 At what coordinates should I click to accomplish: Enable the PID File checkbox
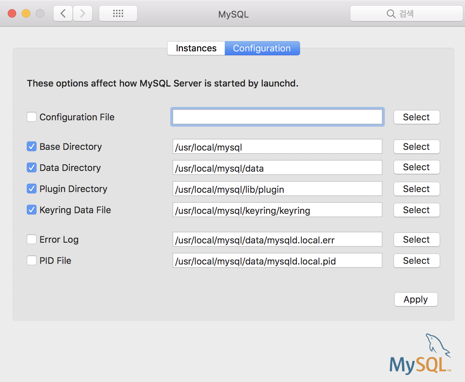(32, 260)
